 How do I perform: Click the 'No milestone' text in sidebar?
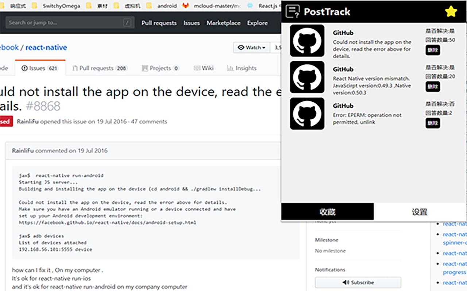[330, 251]
